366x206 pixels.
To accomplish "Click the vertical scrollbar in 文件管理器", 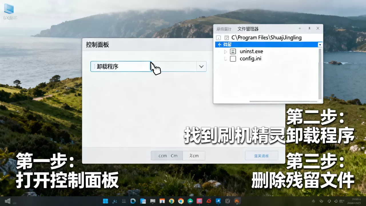I will coord(320,74).
